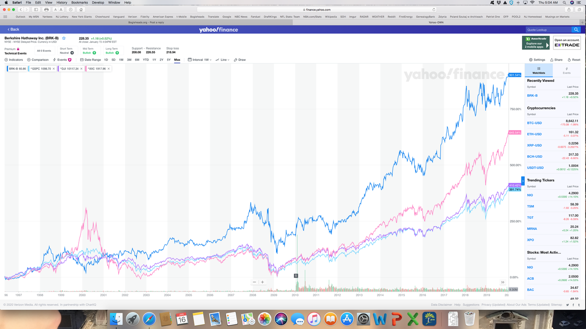Screen dimensions: 586x329
Task: Reset the chart
Action: click(x=574, y=60)
